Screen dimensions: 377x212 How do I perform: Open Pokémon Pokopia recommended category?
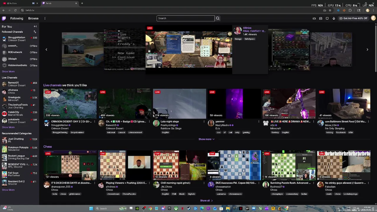point(19,149)
